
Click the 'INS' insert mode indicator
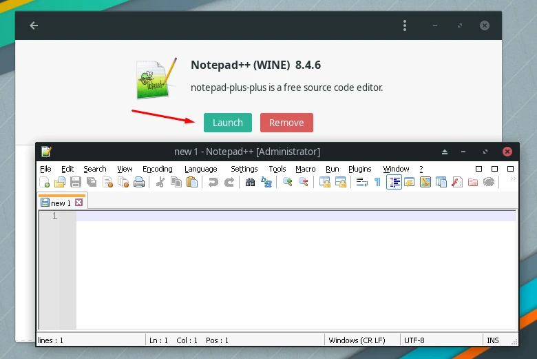pos(493,340)
